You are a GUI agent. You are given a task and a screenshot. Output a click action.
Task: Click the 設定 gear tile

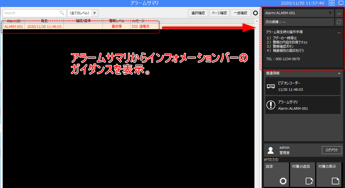coord(276,175)
